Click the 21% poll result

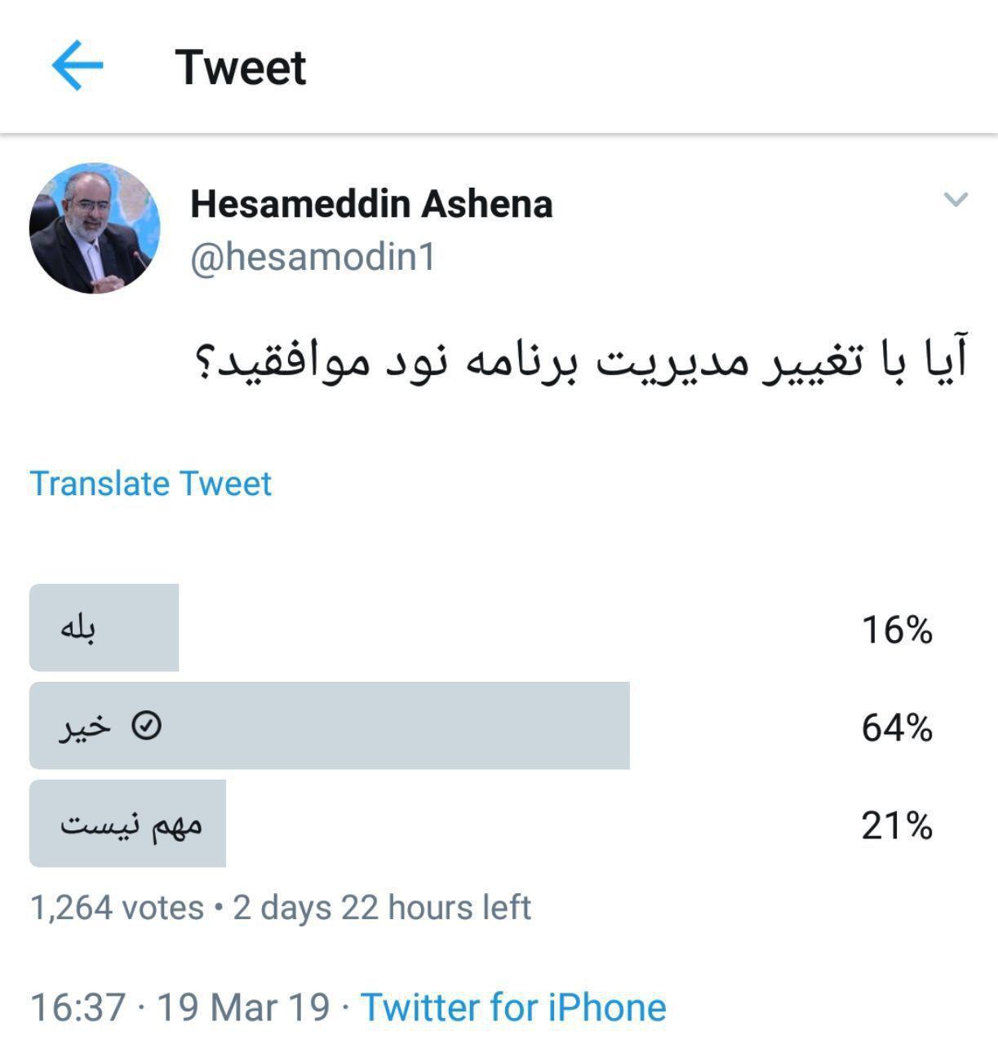click(x=897, y=825)
